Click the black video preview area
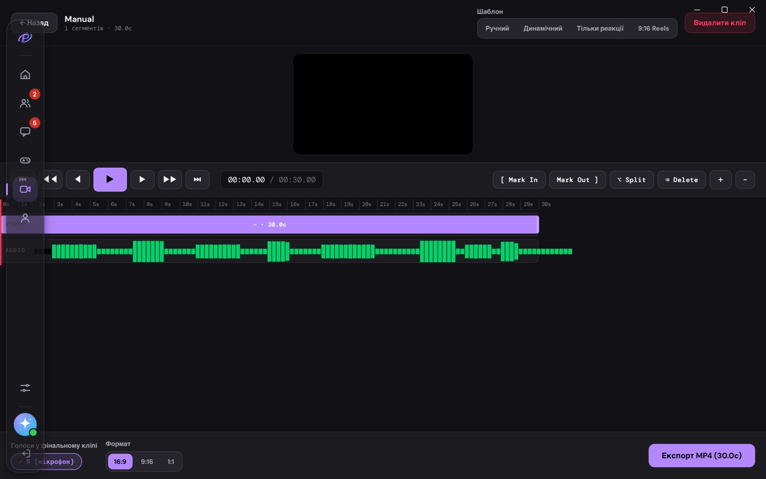 click(x=383, y=104)
